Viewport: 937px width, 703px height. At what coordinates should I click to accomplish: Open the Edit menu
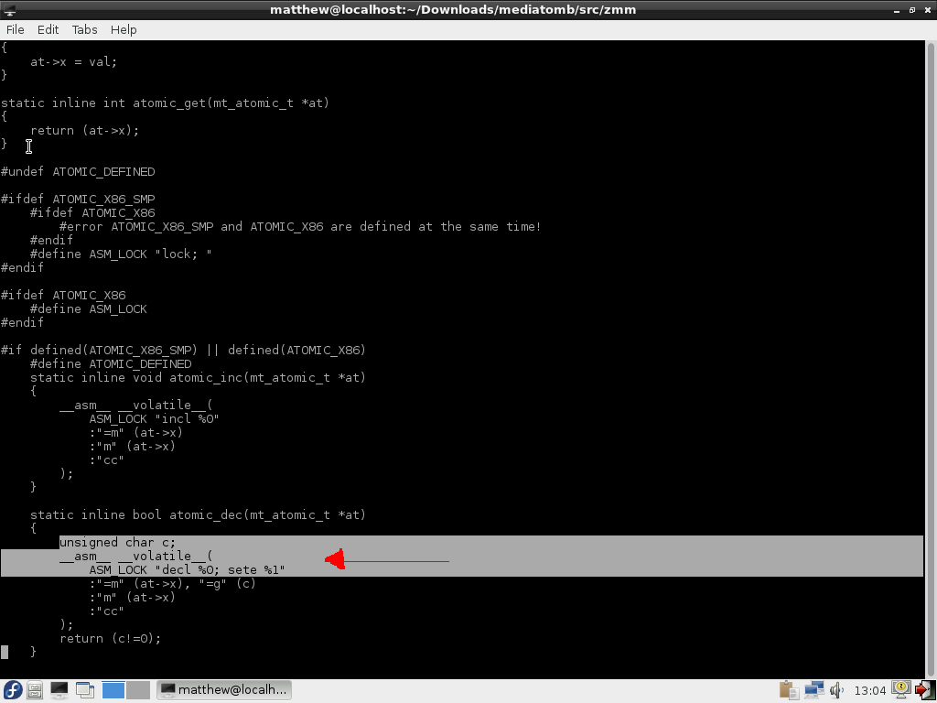coord(48,29)
